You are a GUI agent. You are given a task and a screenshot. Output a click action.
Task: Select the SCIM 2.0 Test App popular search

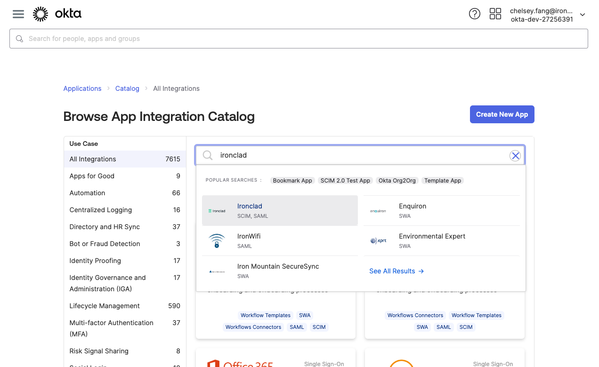pos(345,181)
